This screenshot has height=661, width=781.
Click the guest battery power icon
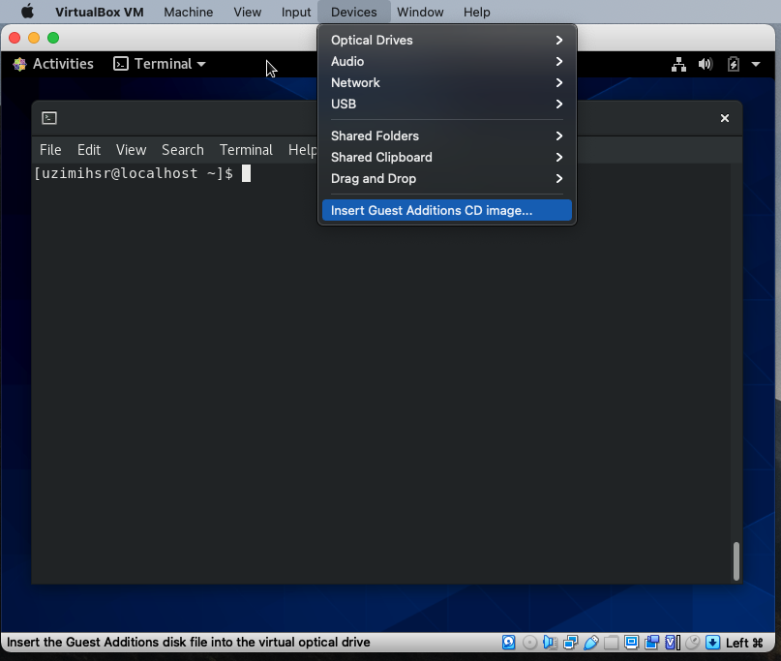(x=734, y=64)
